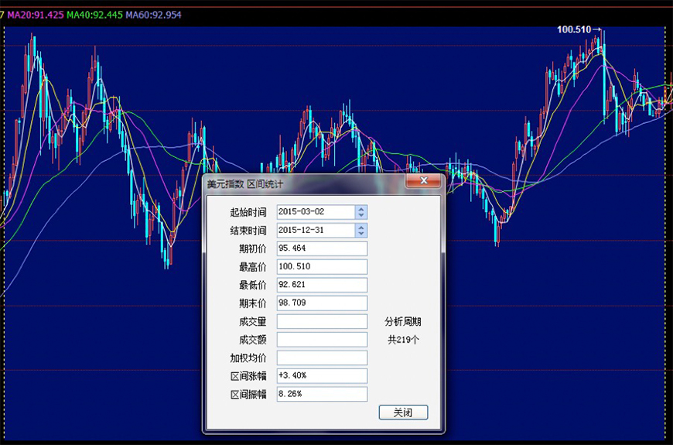Click the 最低价 field with 92.621

322,285
